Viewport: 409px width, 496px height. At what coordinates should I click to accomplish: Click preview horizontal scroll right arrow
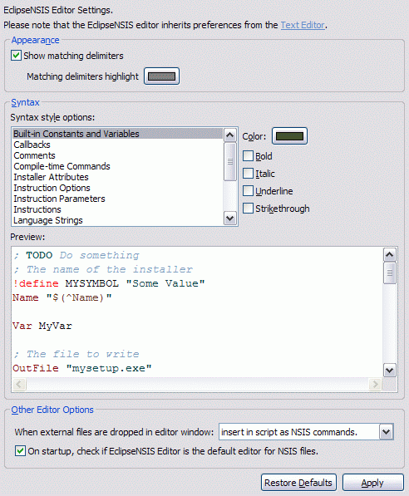[x=376, y=385]
